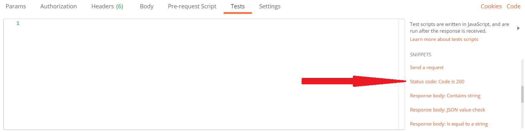This screenshot has width=525, height=132.
Task: Add Response body: JSON value check snippet
Action: (447, 110)
